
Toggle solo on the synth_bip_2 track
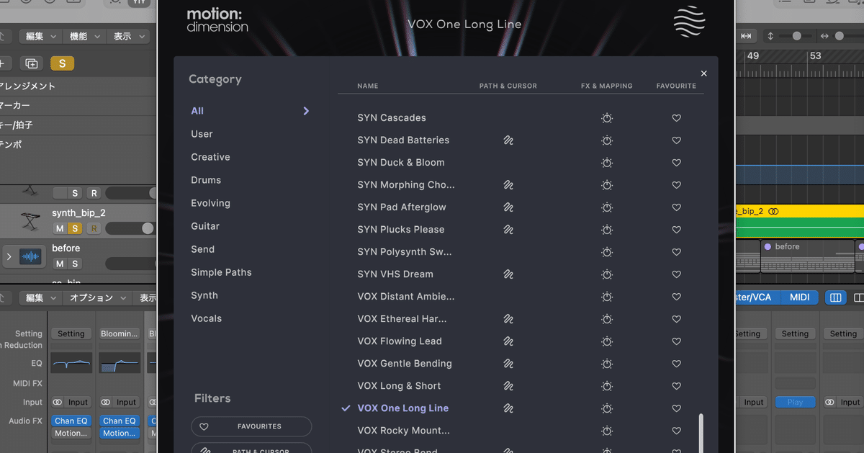[x=74, y=228]
